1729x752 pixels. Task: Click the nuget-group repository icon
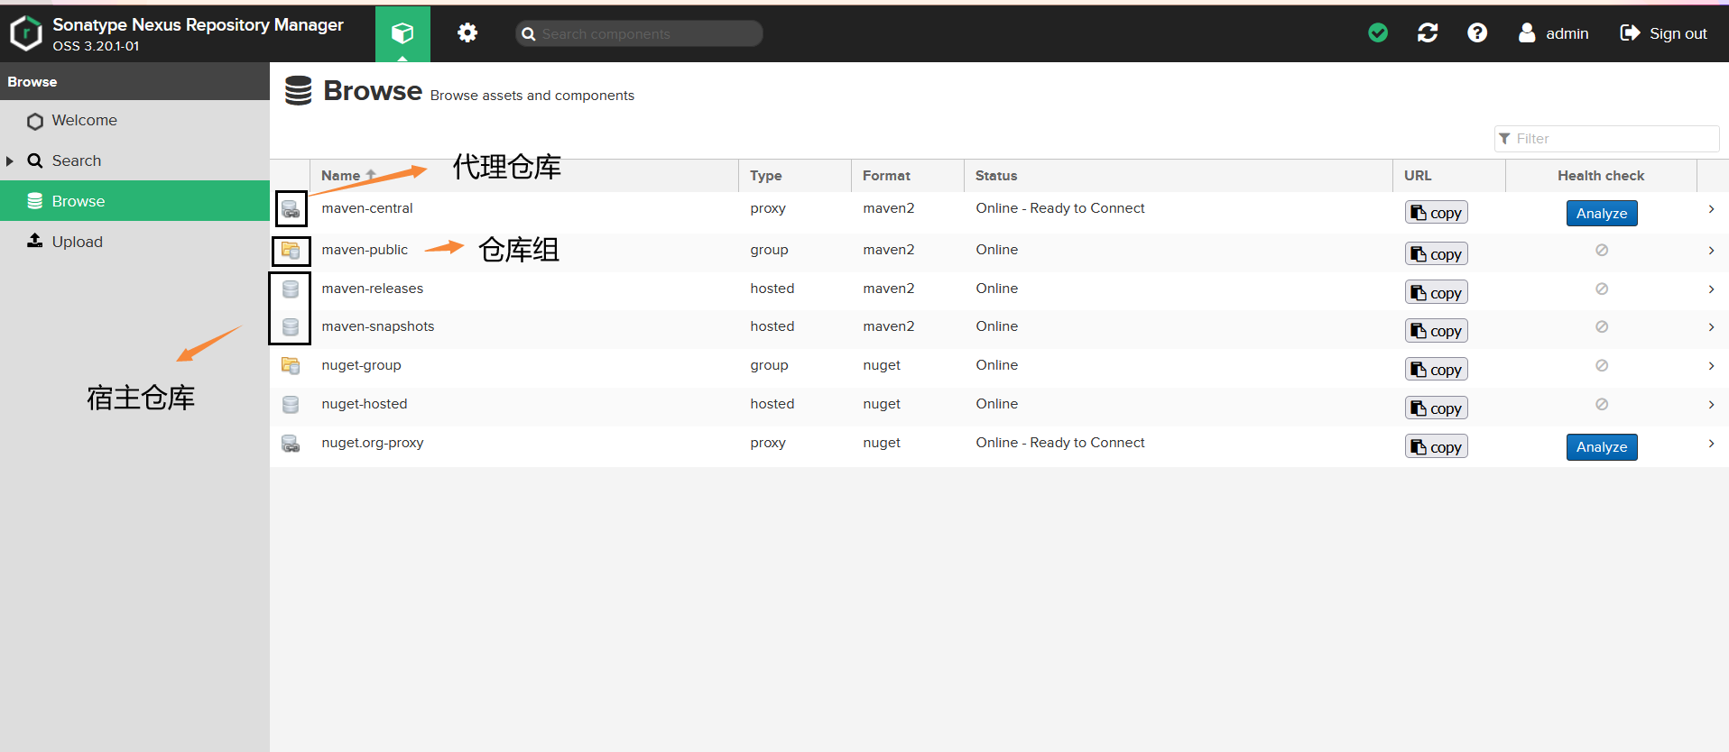(x=291, y=366)
